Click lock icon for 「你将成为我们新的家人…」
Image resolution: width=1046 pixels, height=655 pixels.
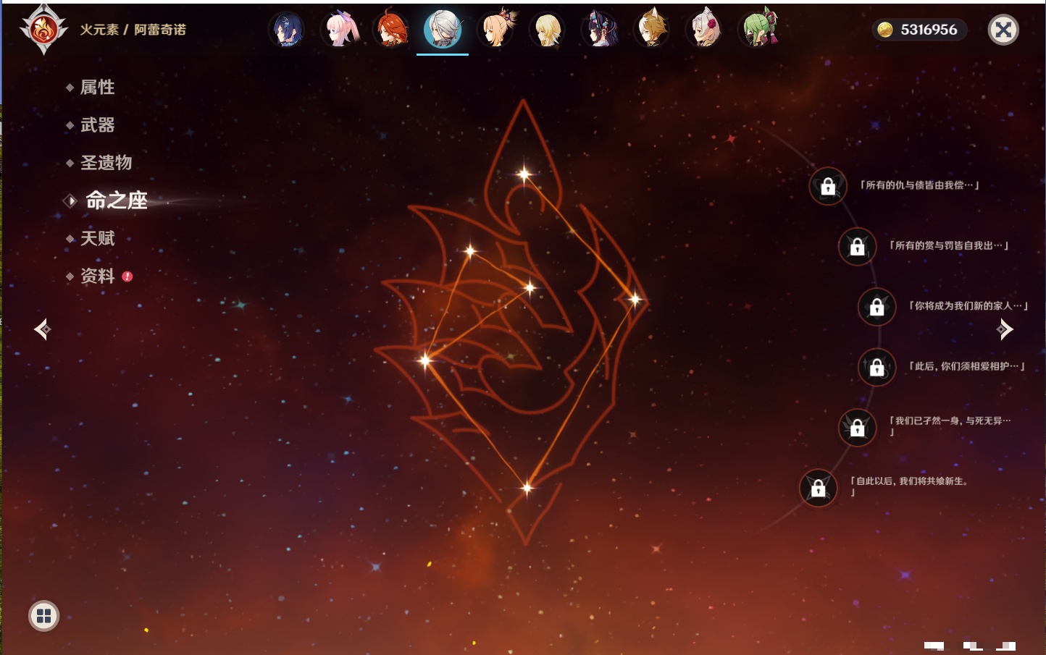(x=876, y=307)
